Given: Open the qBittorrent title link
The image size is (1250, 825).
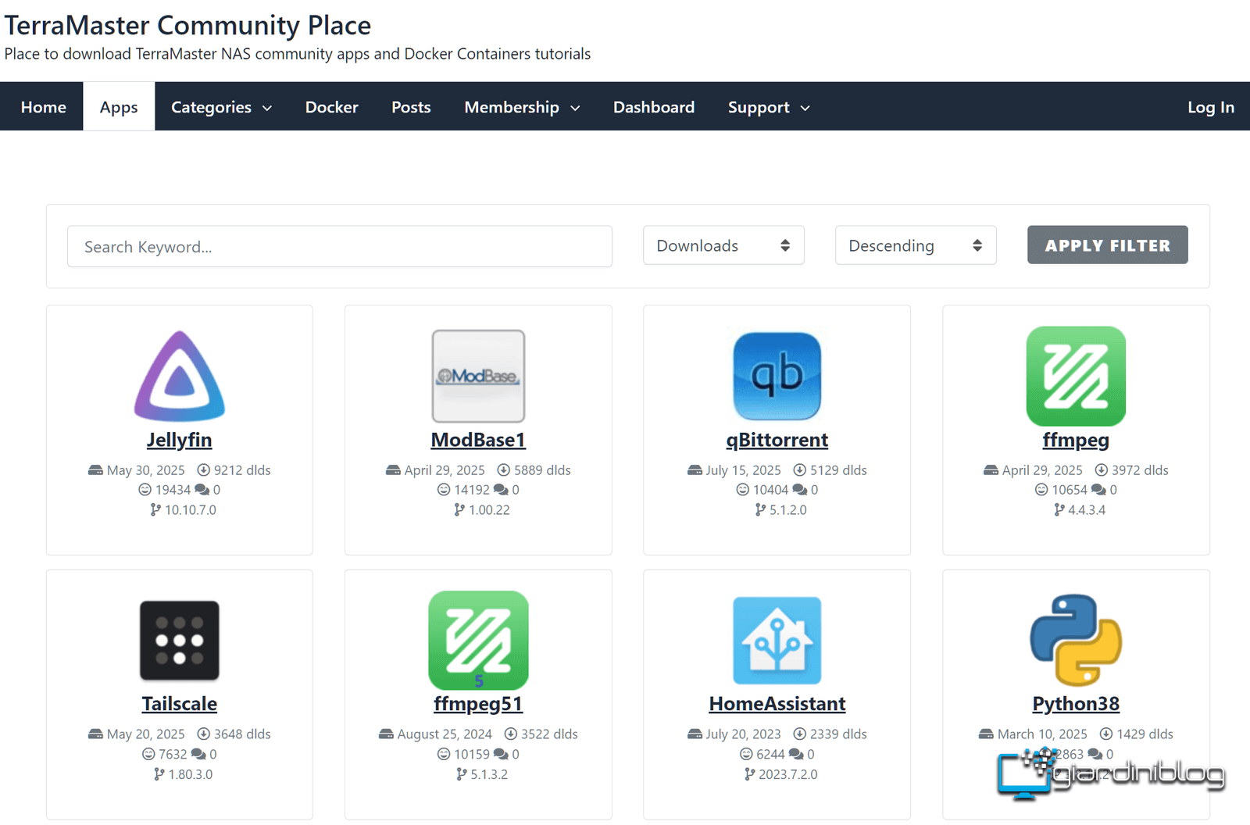Looking at the screenshot, I should (x=777, y=440).
